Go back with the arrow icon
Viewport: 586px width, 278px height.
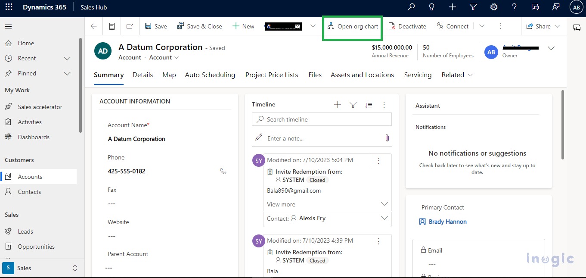(x=93, y=26)
